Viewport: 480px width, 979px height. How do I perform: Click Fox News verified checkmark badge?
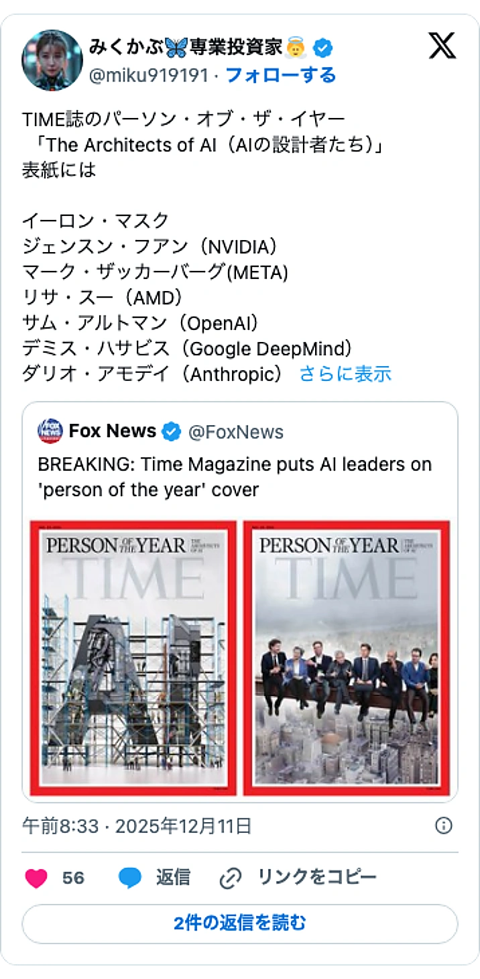(x=171, y=432)
